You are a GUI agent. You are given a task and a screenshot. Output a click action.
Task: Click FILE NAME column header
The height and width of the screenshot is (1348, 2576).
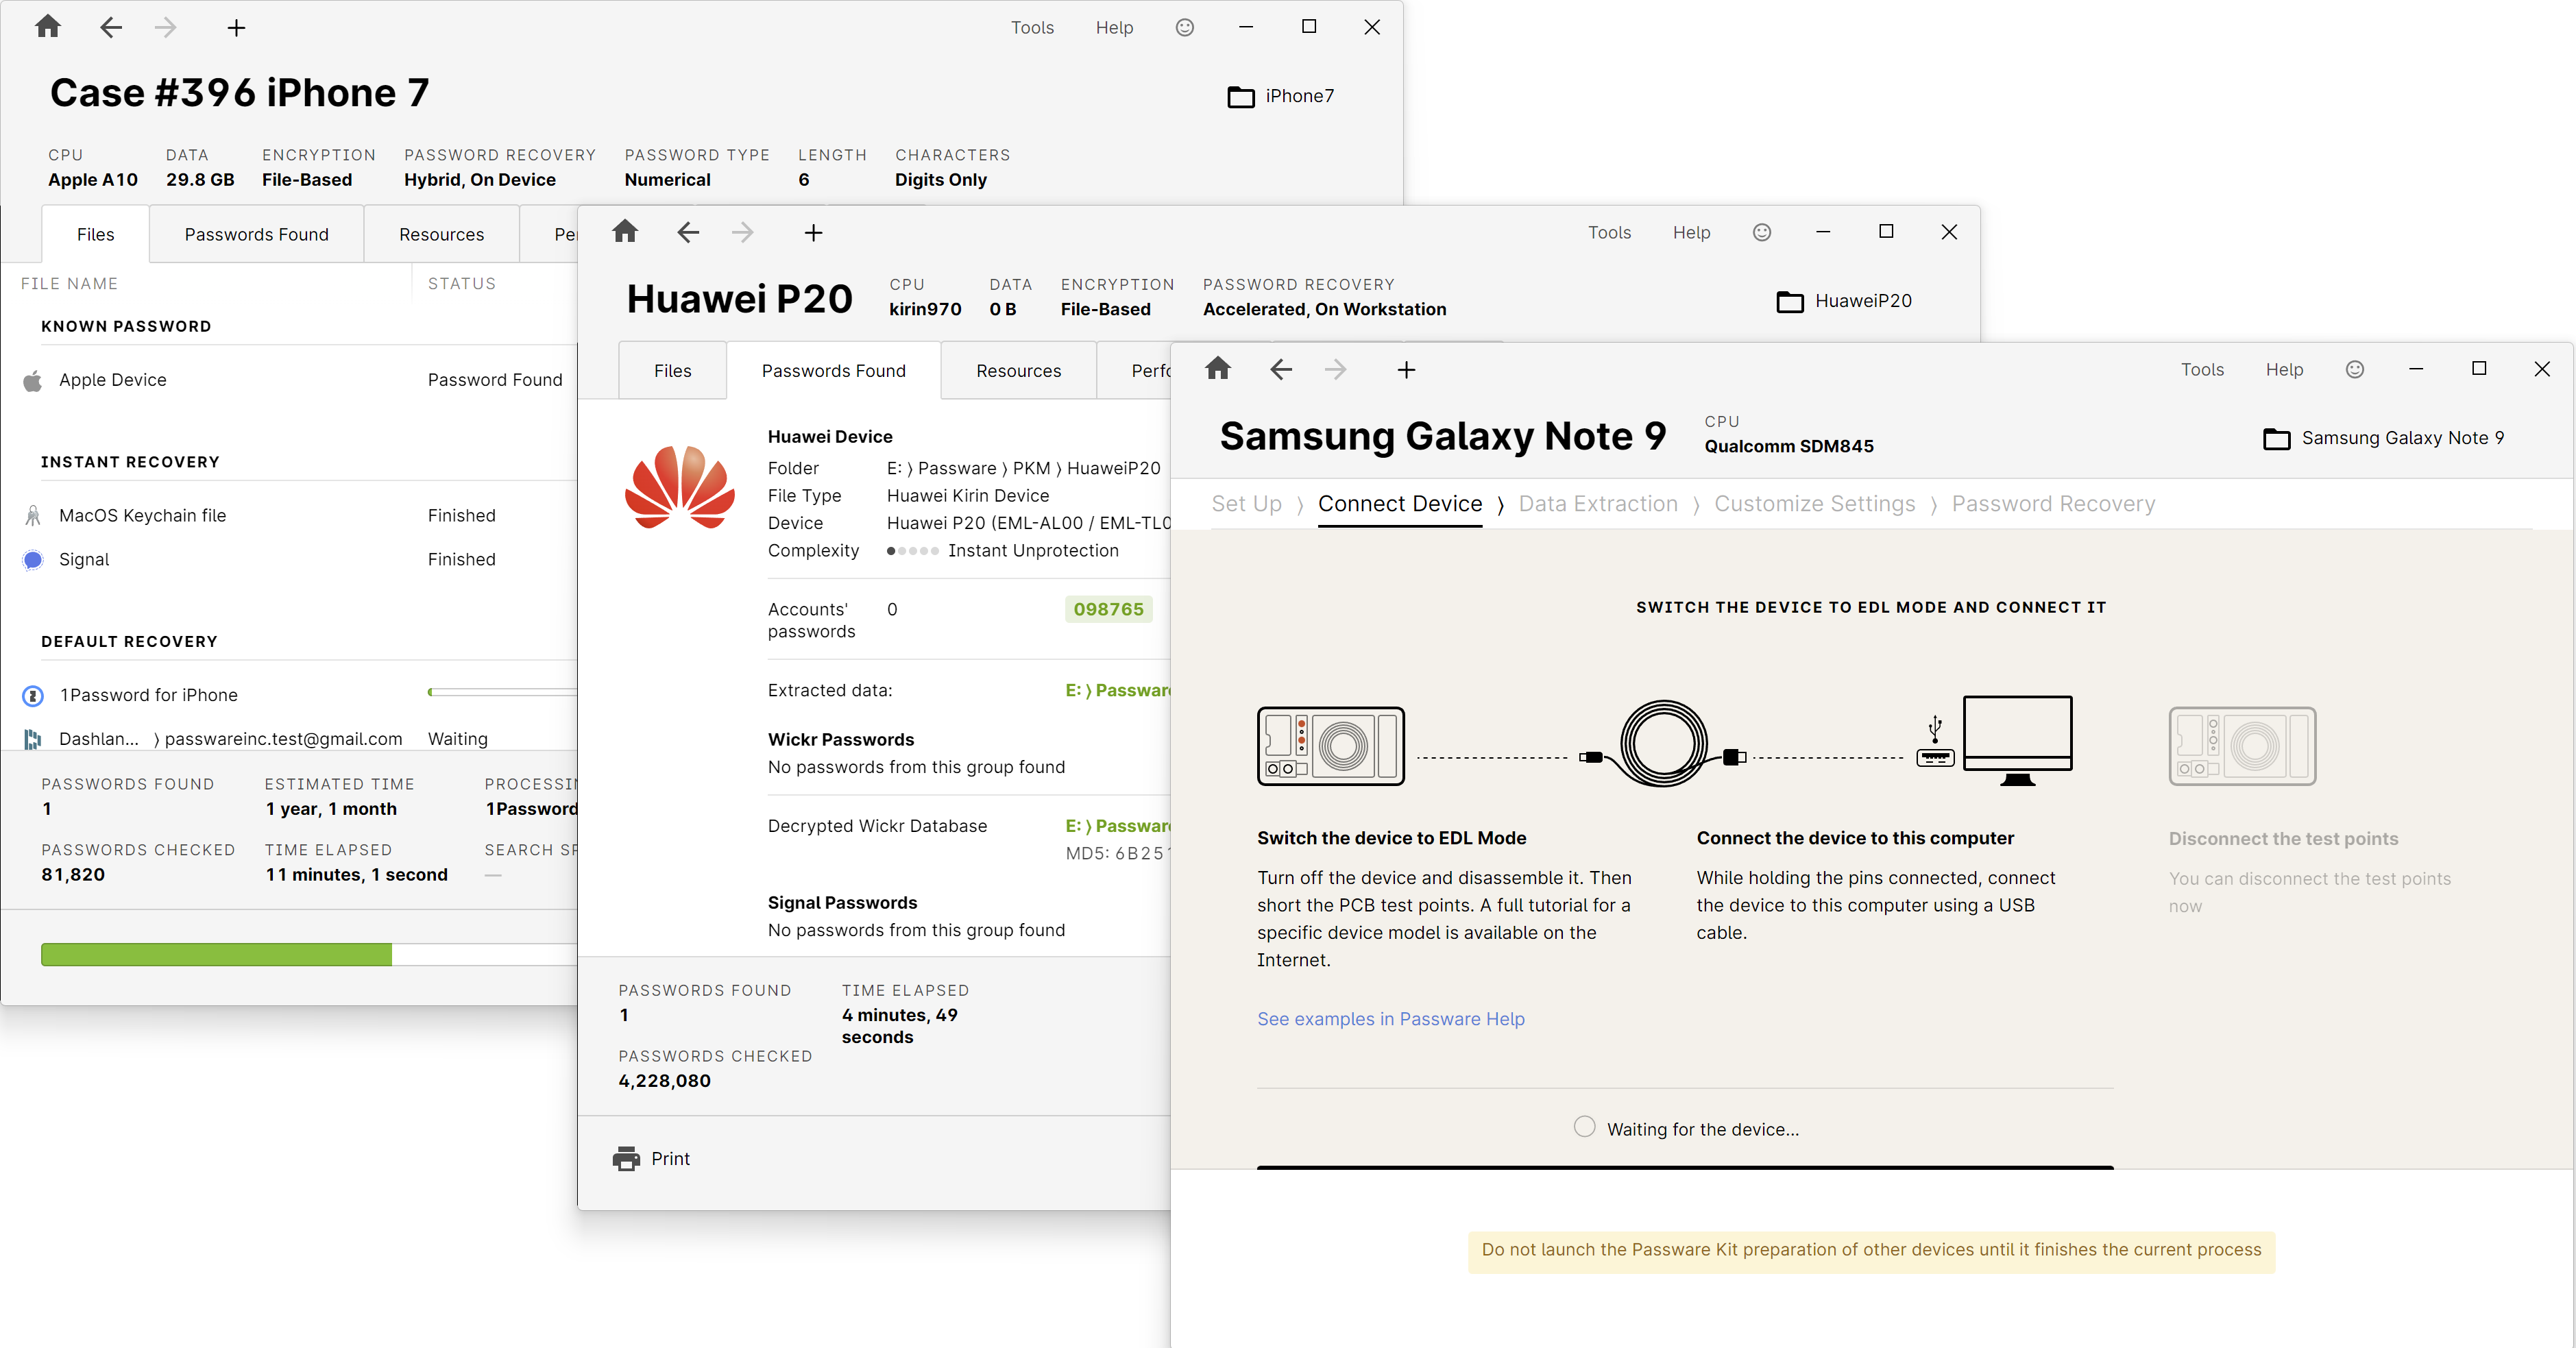coord(69,284)
